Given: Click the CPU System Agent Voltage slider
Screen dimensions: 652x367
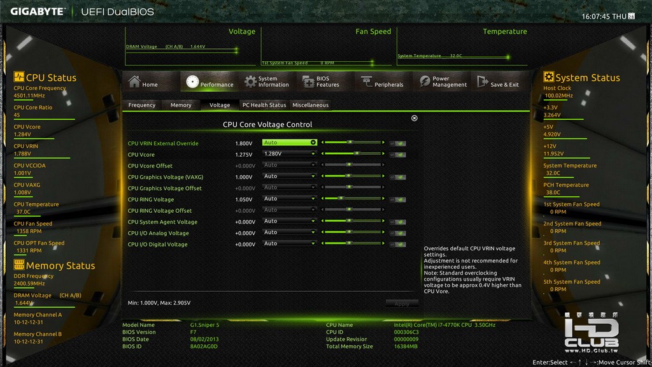Looking at the screenshot, I should coord(353,221).
